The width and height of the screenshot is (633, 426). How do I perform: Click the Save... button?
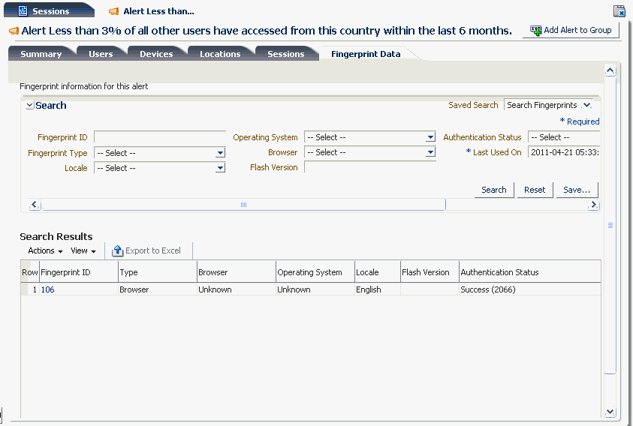(x=577, y=190)
